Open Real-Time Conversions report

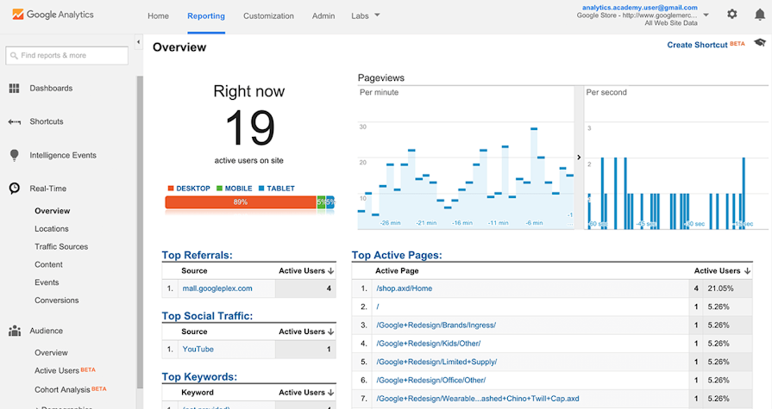pos(57,301)
